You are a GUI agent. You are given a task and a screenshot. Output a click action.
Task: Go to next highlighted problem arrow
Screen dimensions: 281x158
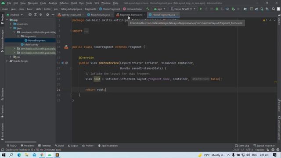(274, 20)
